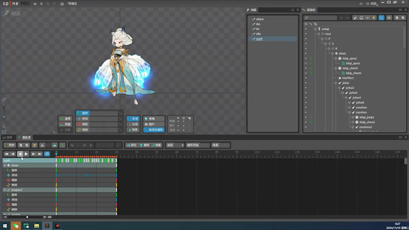Step to the previous keyframe
This screenshot has width=409, height=230.
(x=13, y=154)
